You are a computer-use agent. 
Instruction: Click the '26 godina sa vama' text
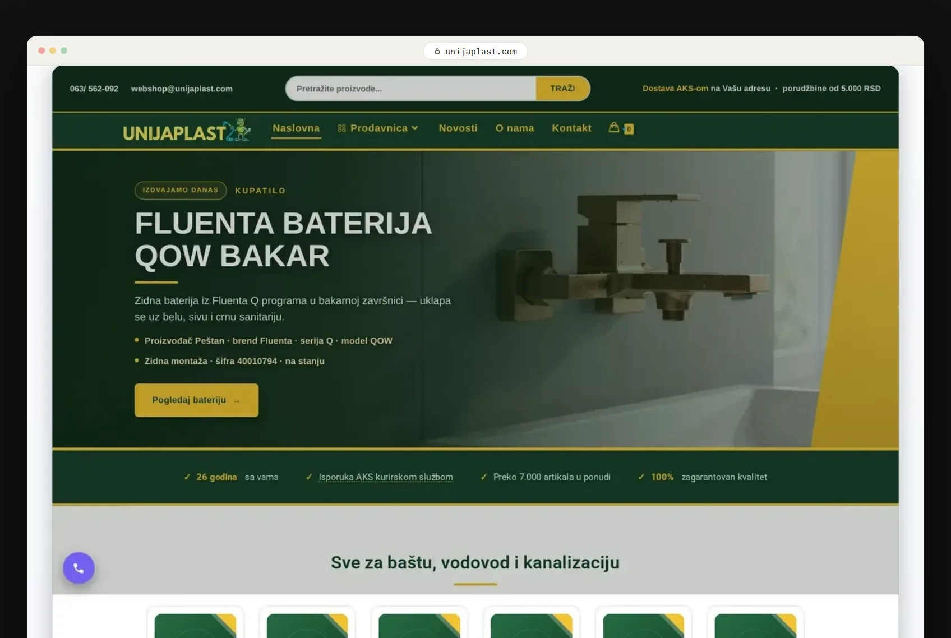237,477
